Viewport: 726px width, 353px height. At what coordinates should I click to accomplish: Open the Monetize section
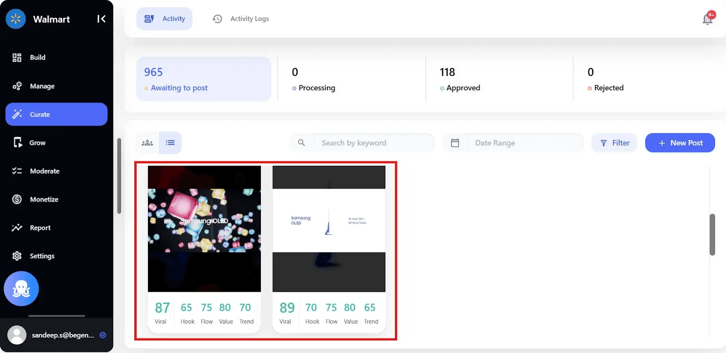(56, 199)
